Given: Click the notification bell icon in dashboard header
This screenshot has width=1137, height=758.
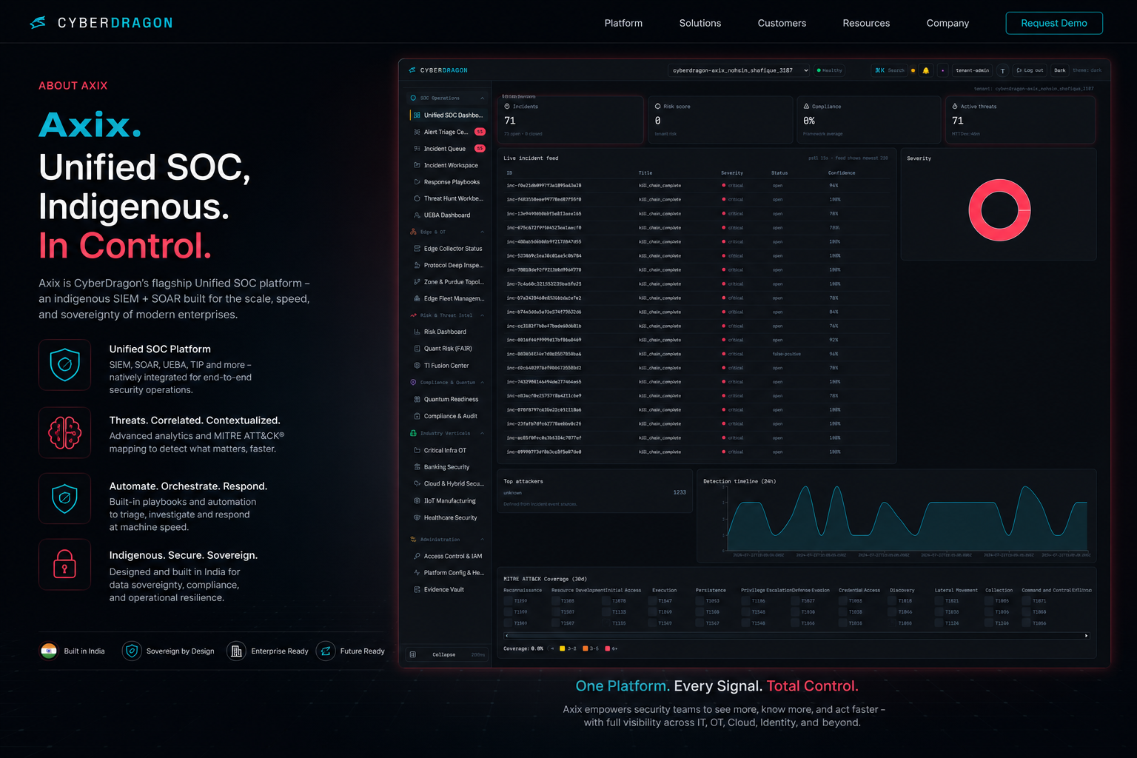Looking at the screenshot, I should point(925,70).
